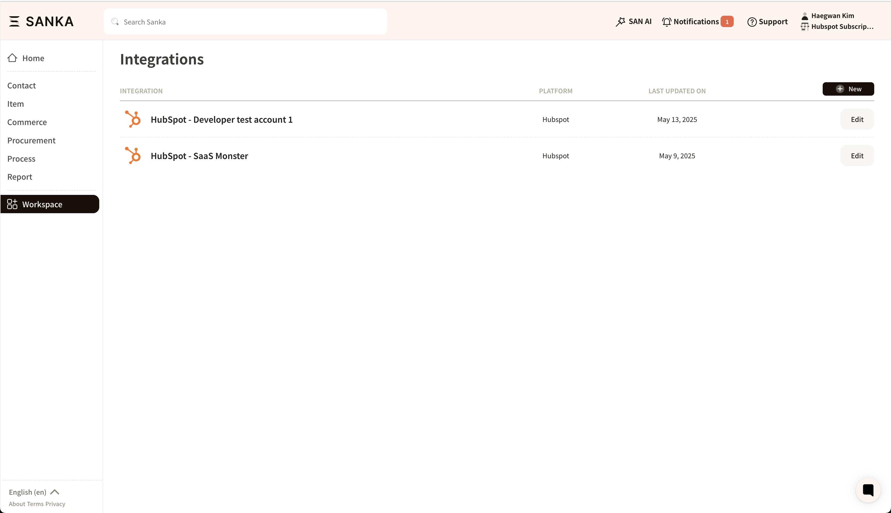Viewport: 891px width, 513px height.
Task: Click the search magnifier icon
Action: tap(115, 22)
